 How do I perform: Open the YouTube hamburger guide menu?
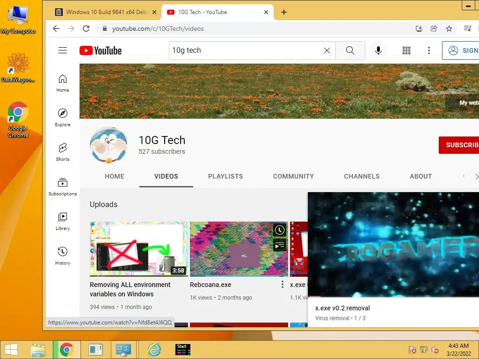(x=63, y=50)
